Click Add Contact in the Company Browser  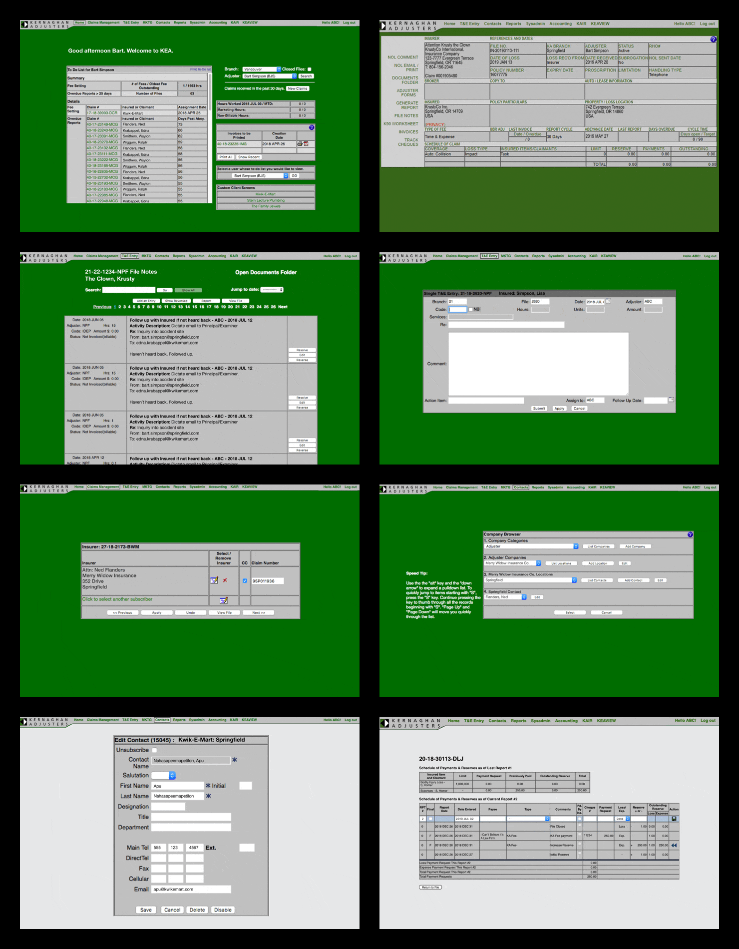(x=634, y=580)
